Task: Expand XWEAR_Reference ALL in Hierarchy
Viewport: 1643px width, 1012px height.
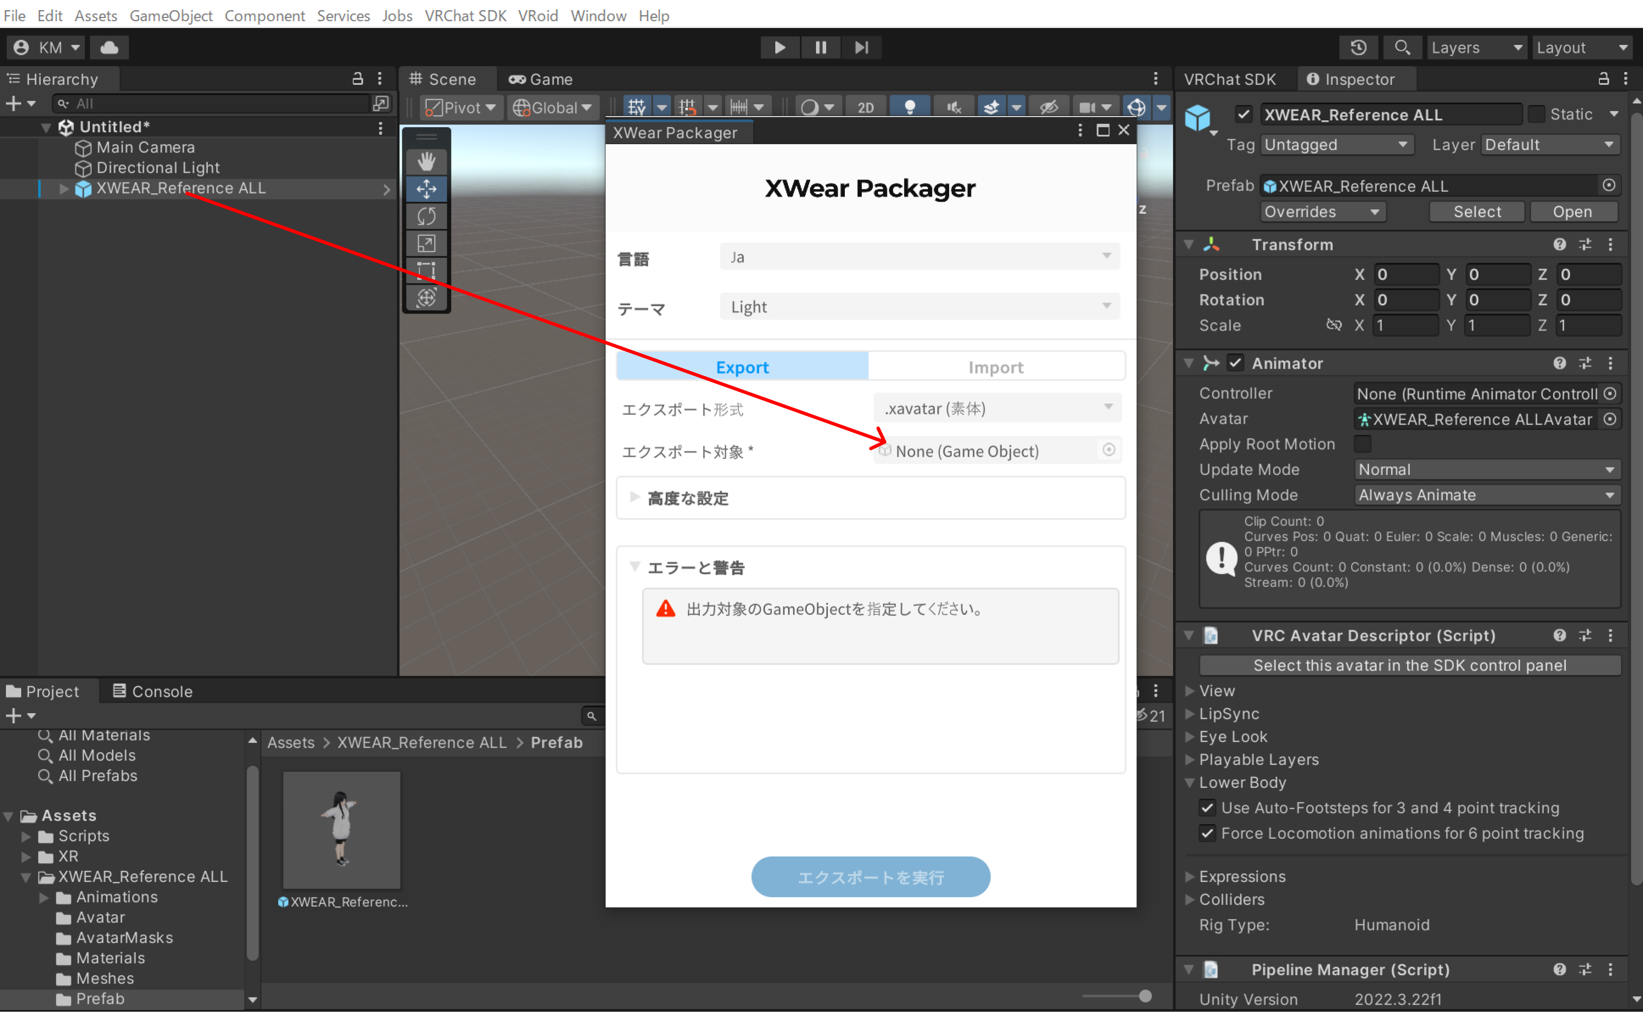Action: [64, 189]
